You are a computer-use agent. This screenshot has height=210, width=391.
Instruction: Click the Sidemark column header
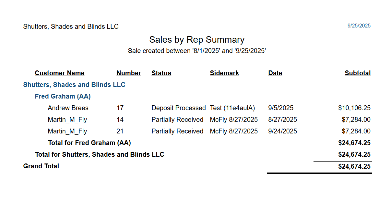pos(224,73)
